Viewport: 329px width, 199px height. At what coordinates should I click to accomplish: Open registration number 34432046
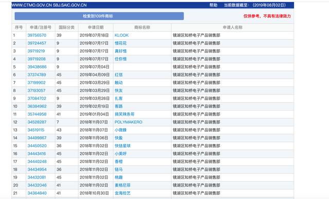(37, 185)
